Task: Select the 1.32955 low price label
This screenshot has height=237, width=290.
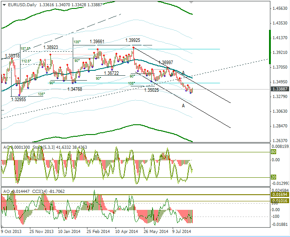Action: (18, 99)
